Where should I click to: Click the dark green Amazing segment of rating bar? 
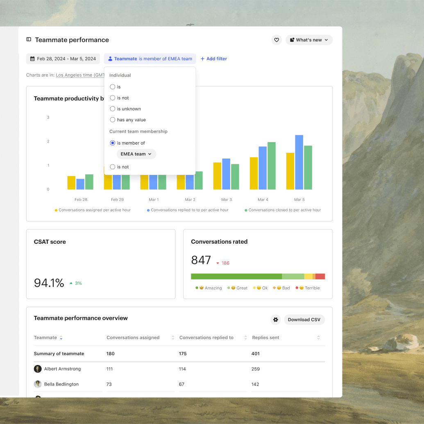point(236,277)
